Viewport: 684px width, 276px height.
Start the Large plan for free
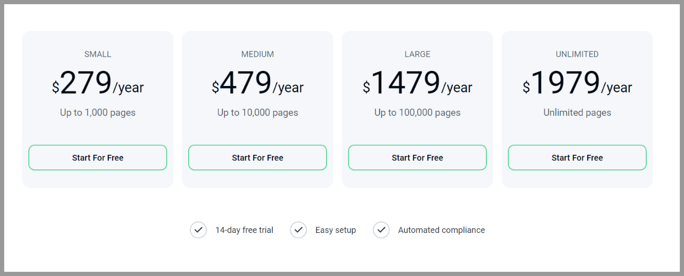point(417,157)
